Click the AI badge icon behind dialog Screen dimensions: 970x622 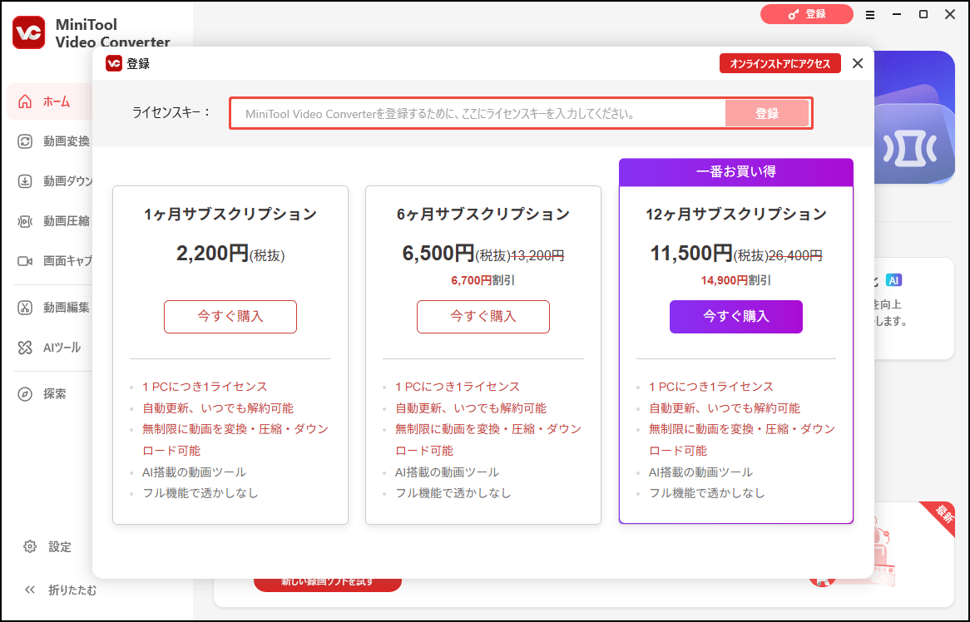click(893, 280)
